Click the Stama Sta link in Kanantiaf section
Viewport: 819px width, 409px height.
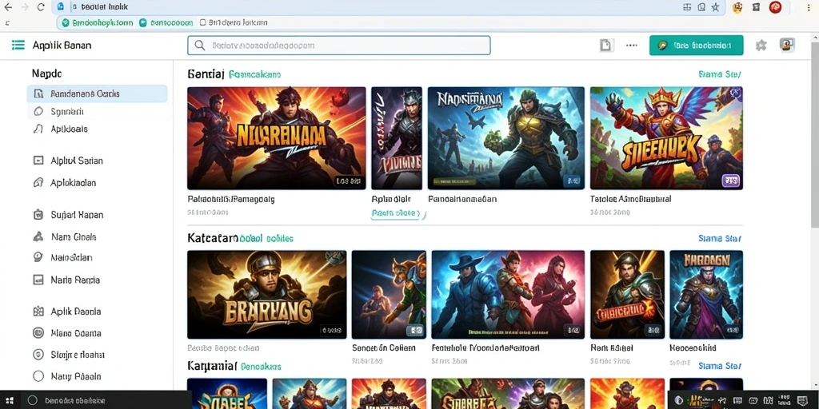[720, 366]
